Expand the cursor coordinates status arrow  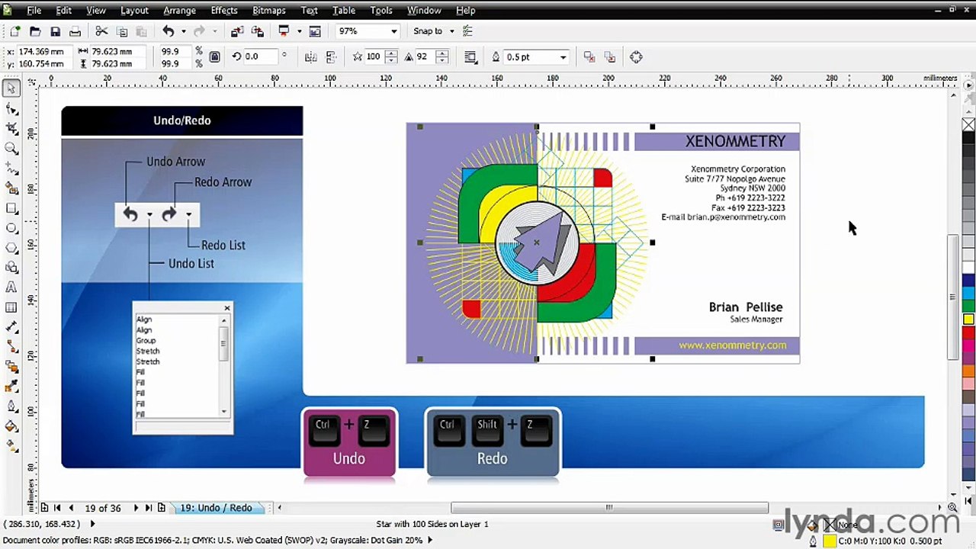[x=92, y=524]
